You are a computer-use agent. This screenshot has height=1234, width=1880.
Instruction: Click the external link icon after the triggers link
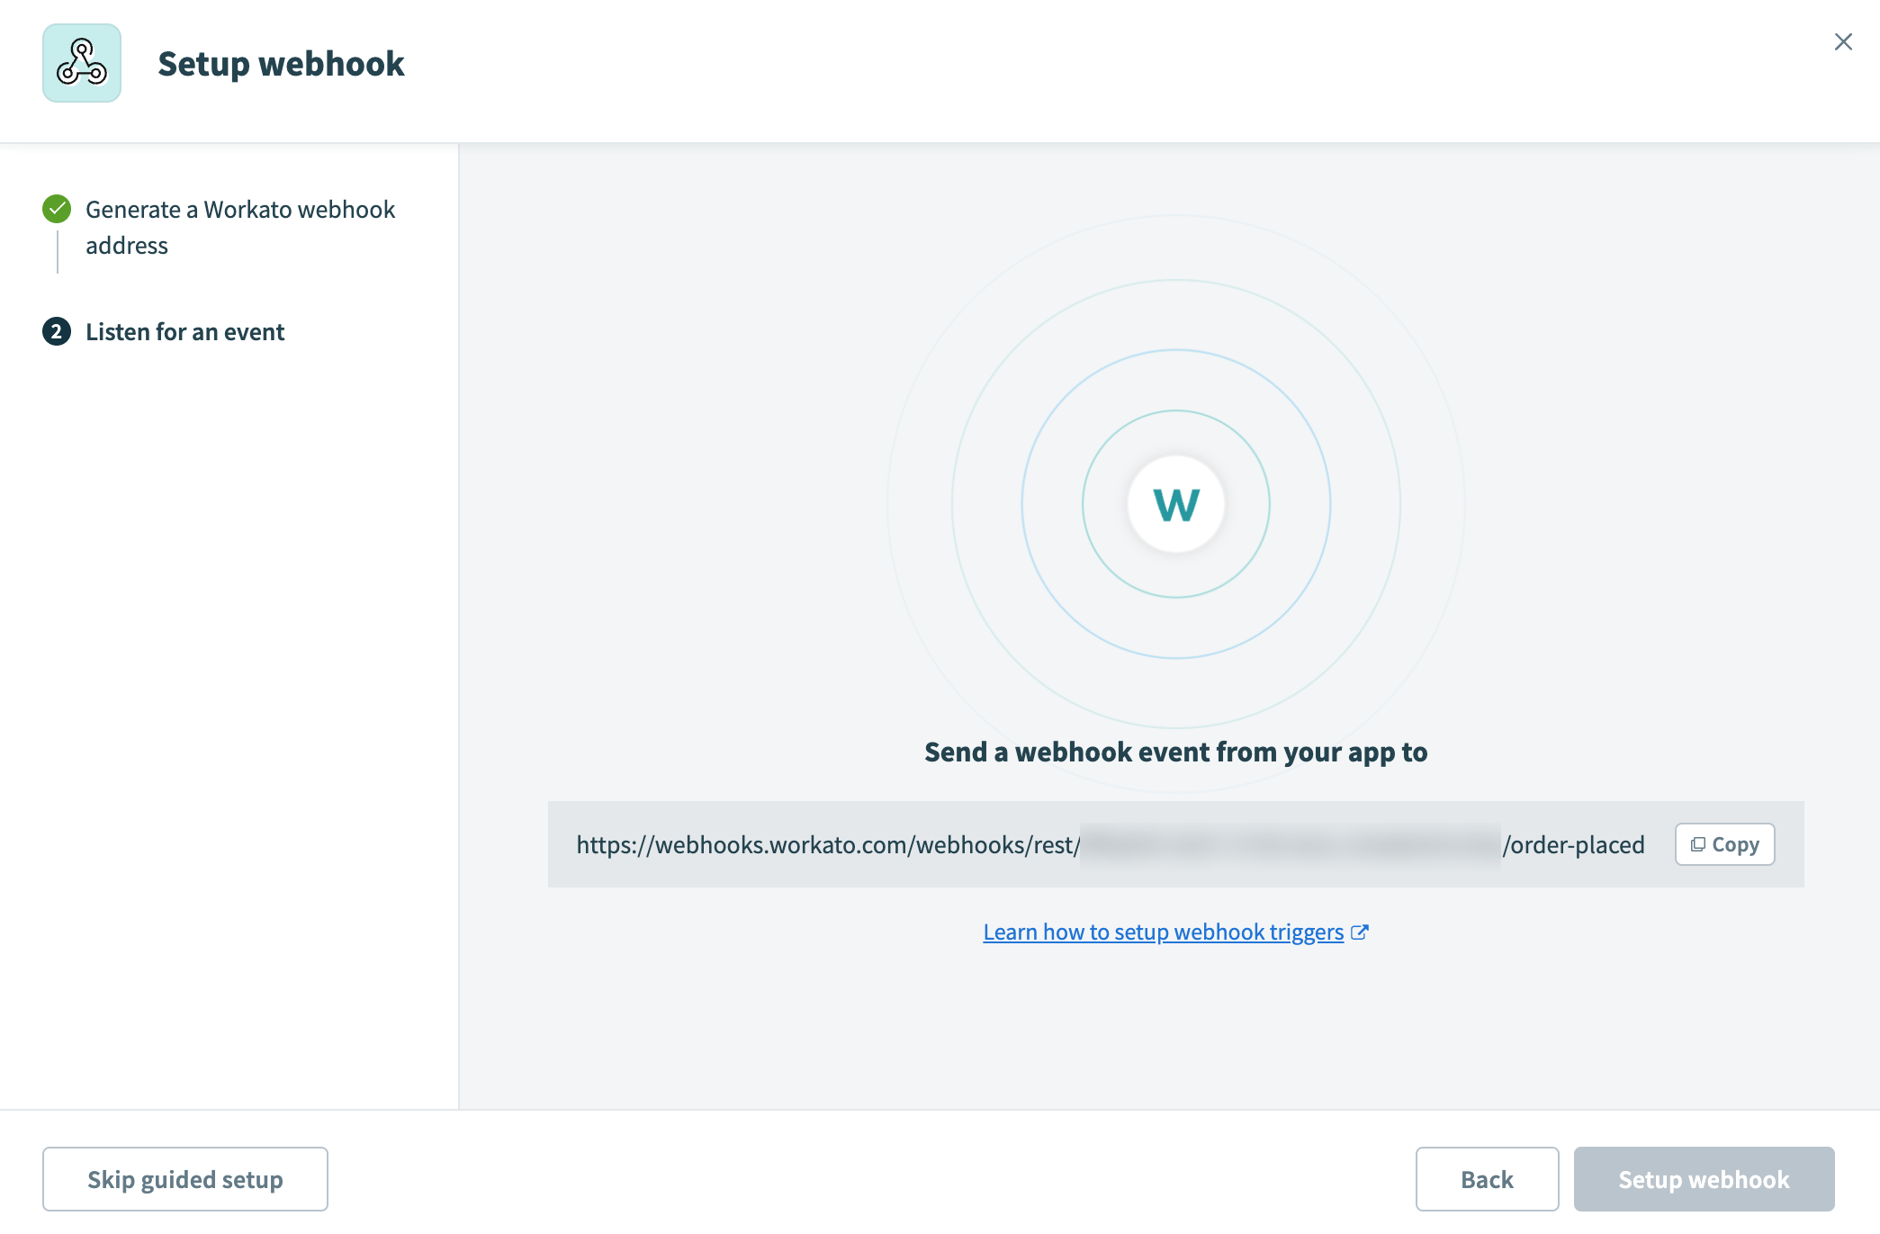click(x=1360, y=932)
